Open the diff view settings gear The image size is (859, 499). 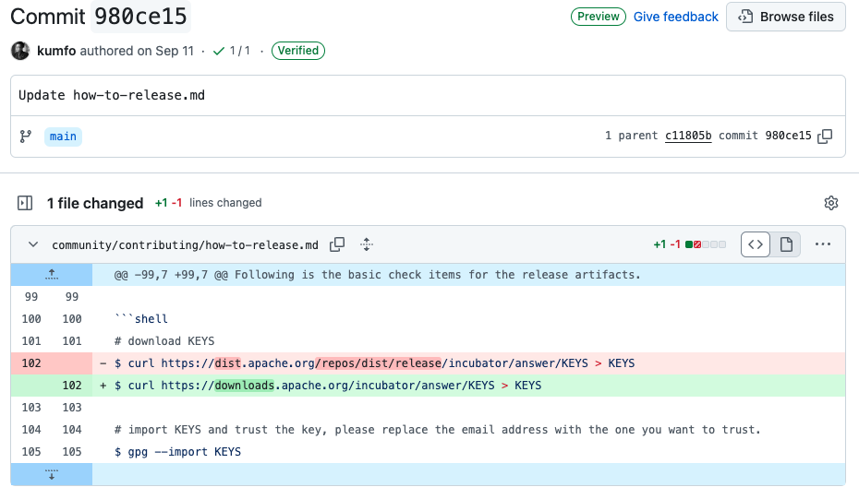point(830,203)
